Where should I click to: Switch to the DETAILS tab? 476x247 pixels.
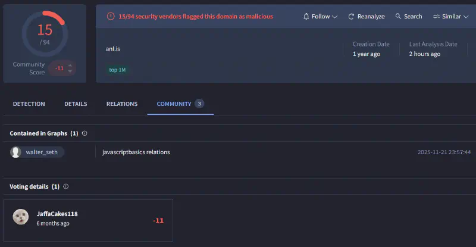[76, 104]
